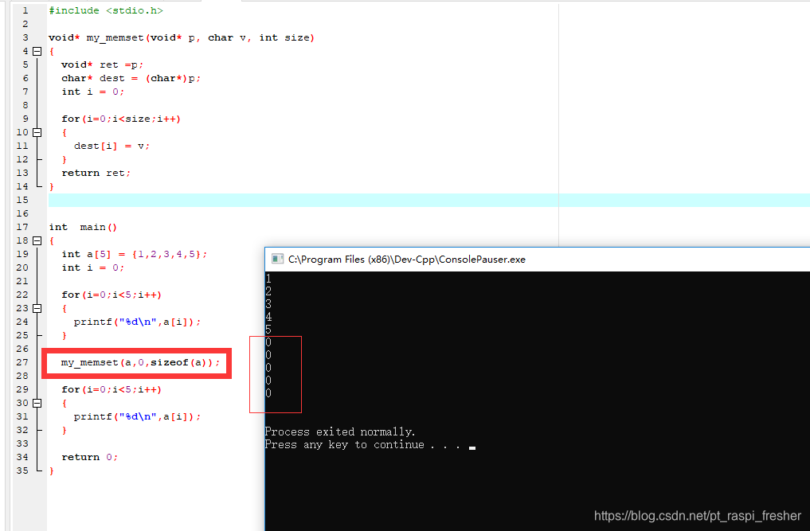Click 'dest[i] = v;' statement
This screenshot has height=531, width=810.
tap(112, 146)
